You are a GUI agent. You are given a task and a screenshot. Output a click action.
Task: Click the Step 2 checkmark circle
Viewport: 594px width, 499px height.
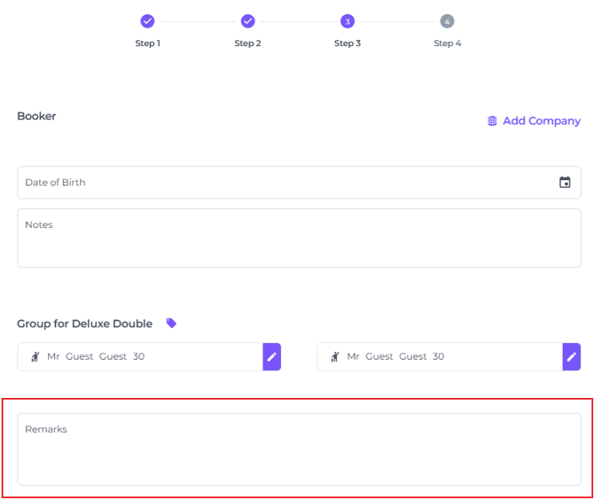point(247,21)
